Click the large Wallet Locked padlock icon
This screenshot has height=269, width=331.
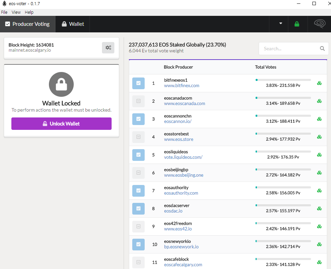61,84
